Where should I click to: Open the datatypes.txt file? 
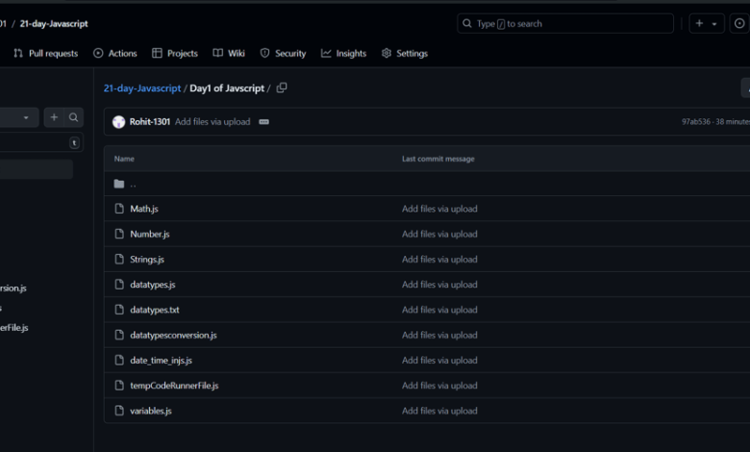click(x=155, y=310)
